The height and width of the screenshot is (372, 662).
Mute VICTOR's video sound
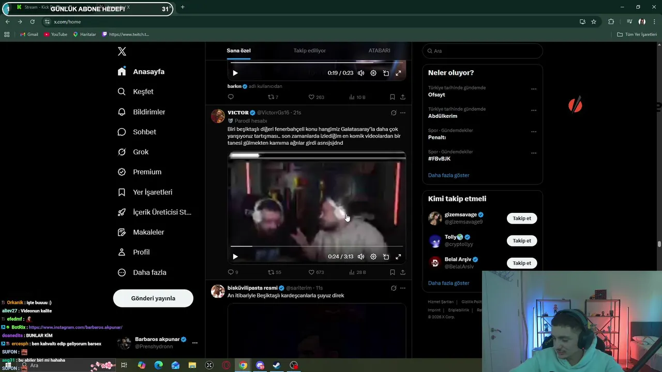(x=361, y=257)
